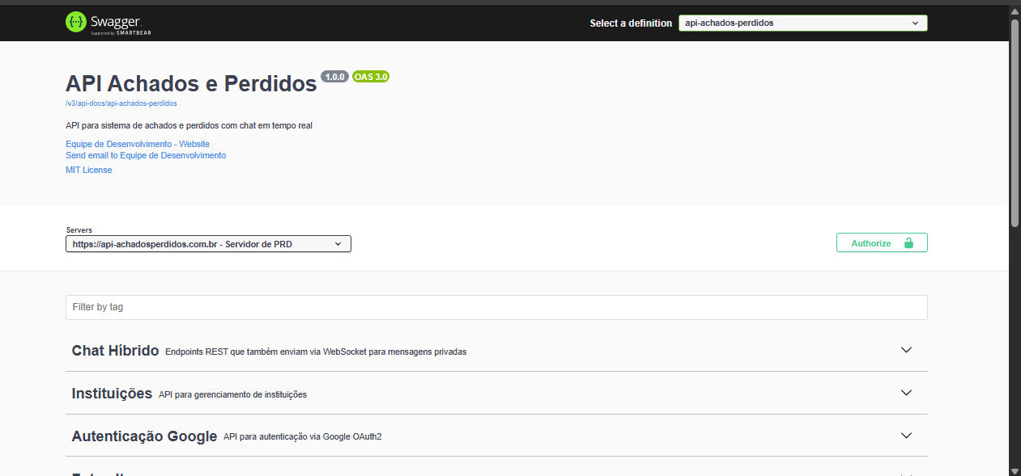
Task: Click the scrollbar down arrow
Action: pos(1015,470)
